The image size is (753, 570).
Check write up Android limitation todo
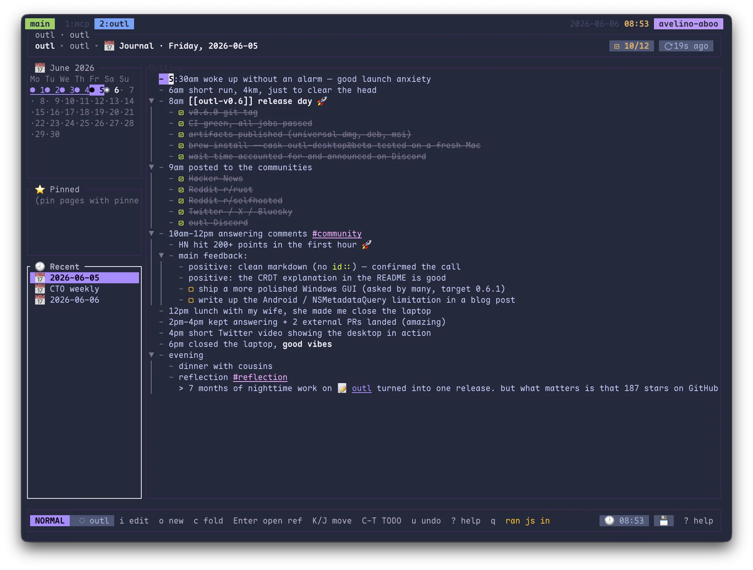point(191,300)
